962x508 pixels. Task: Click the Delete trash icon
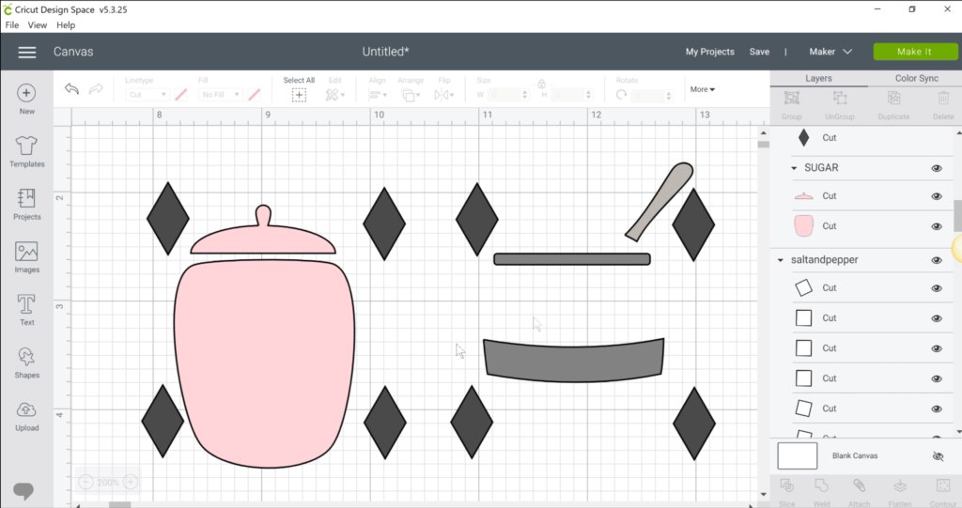coord(943,98)
